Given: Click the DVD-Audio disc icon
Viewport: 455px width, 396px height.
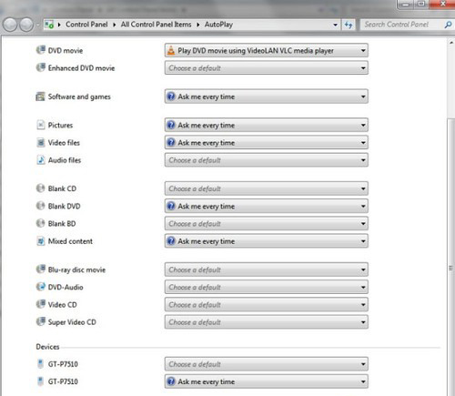Looking at the screenshot, I should coord(40,287).
